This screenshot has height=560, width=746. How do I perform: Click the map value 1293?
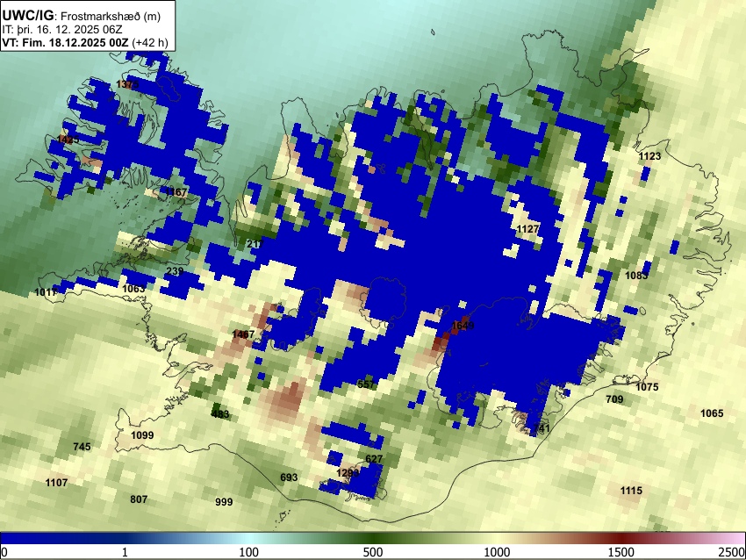click(348, 473)
